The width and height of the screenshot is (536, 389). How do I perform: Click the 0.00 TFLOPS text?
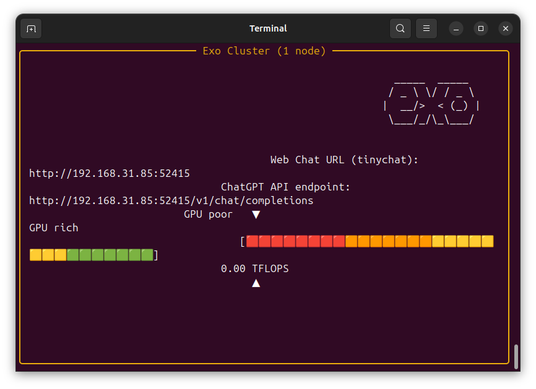254,268
